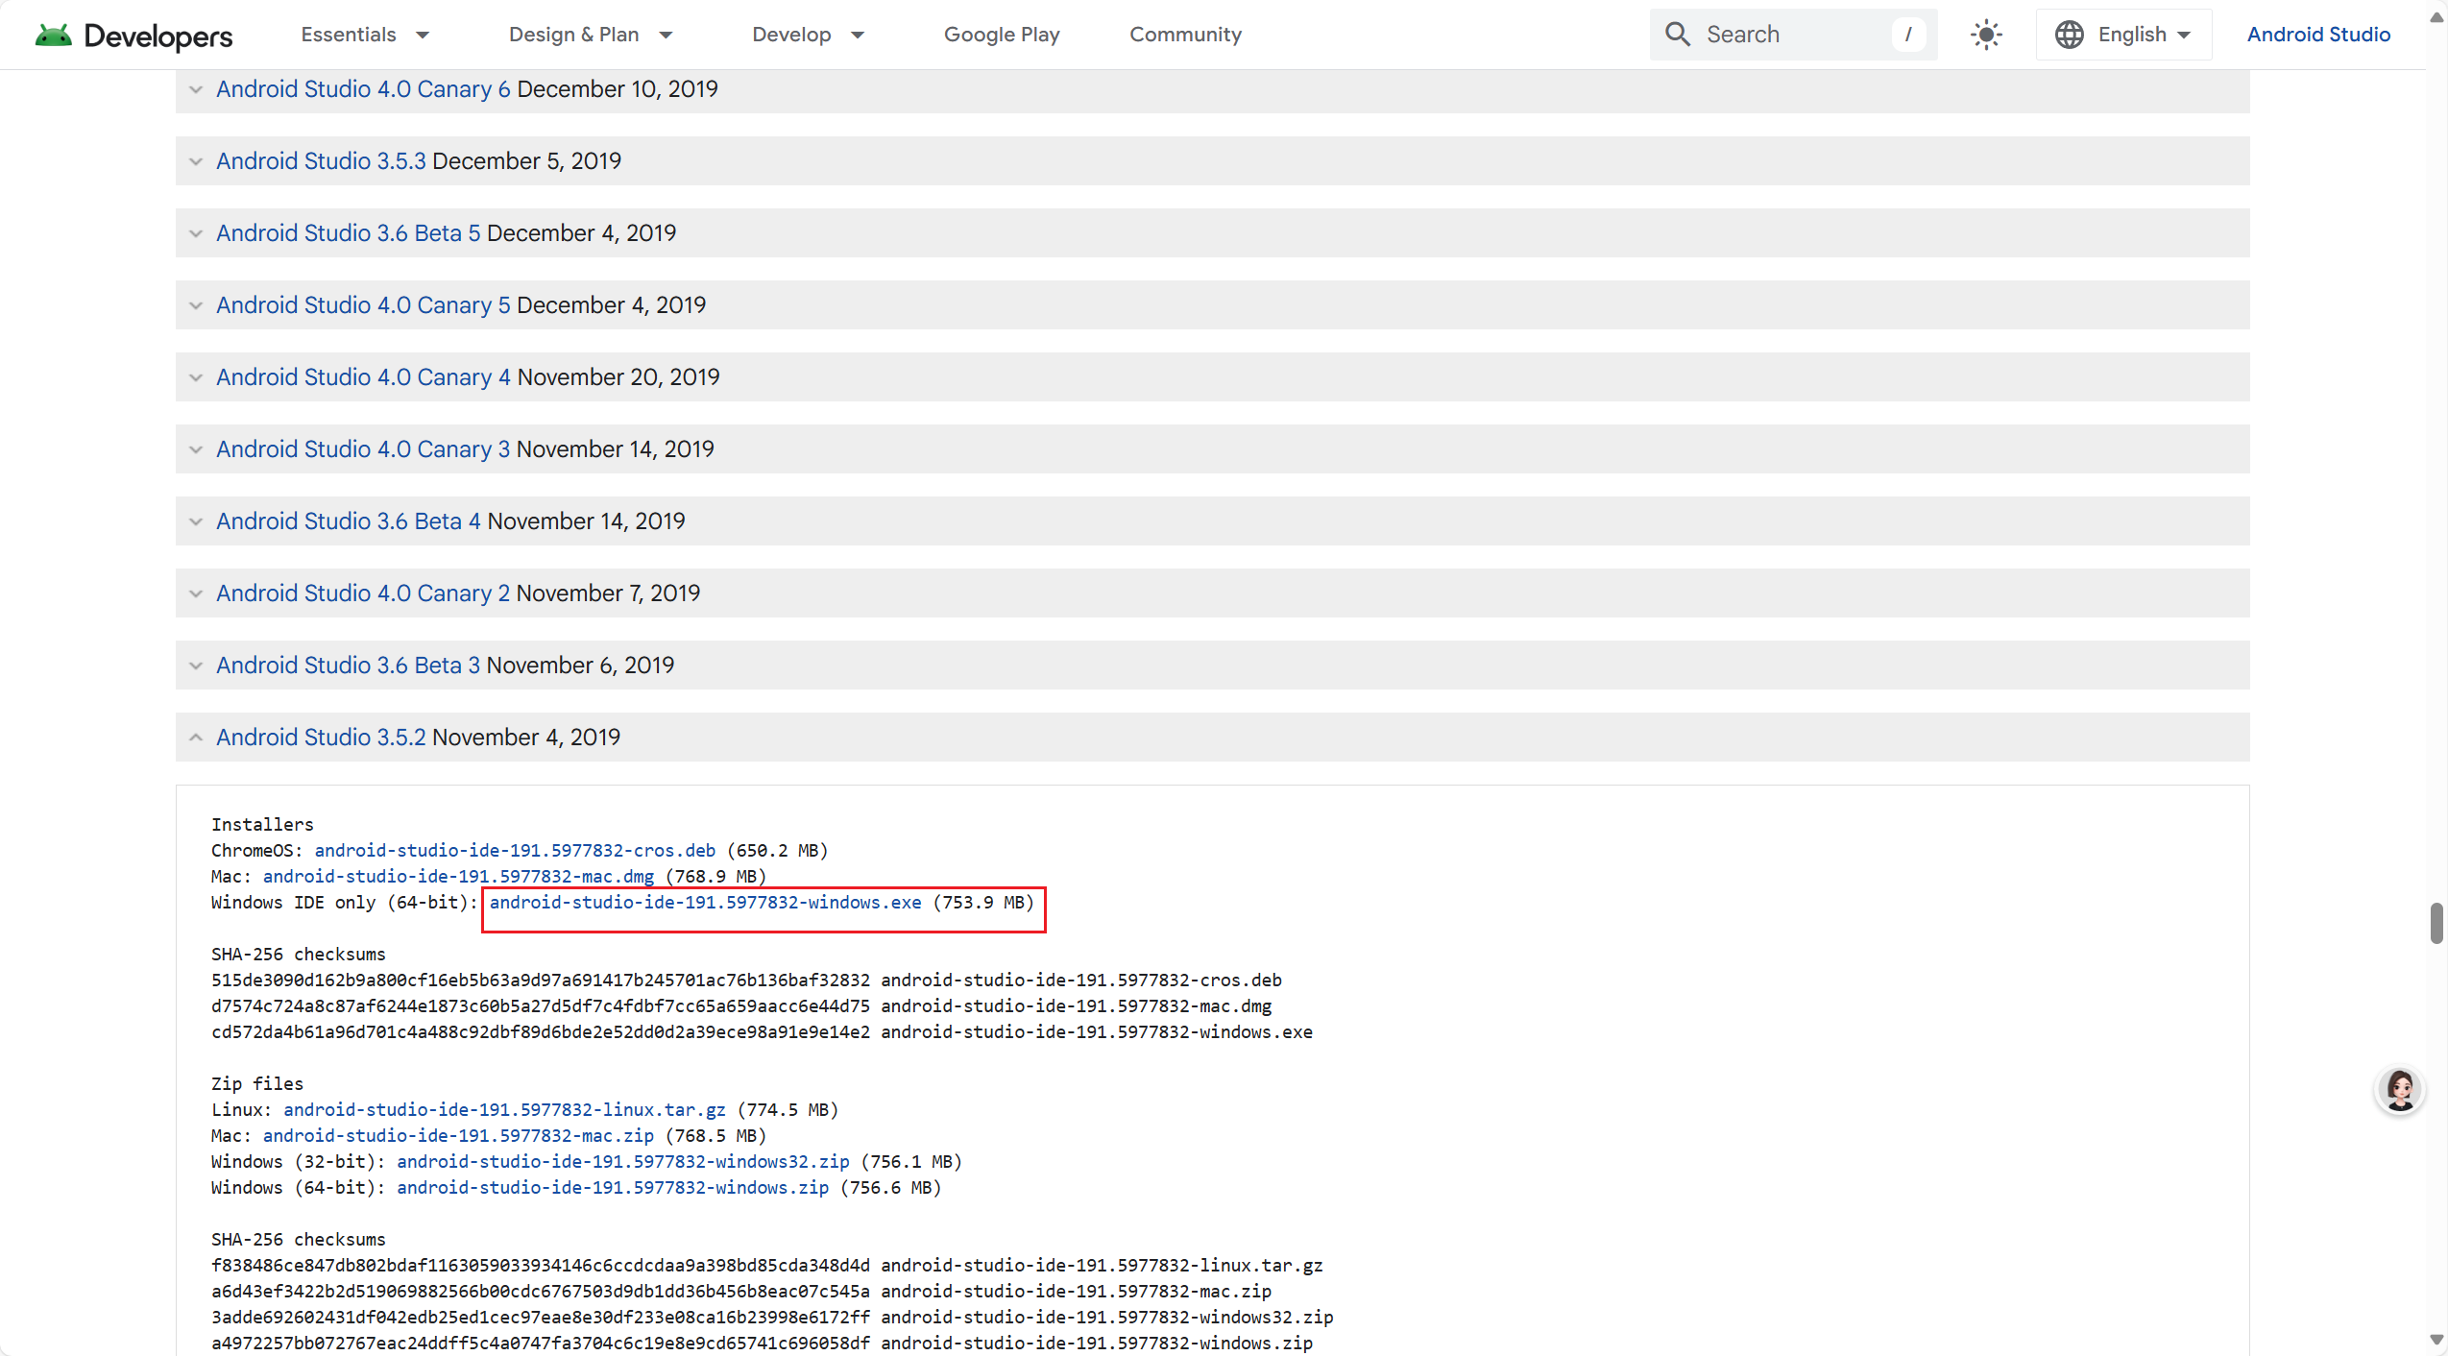Go to the Google Play tab
The image size is (2448, 1356).
1002,35
